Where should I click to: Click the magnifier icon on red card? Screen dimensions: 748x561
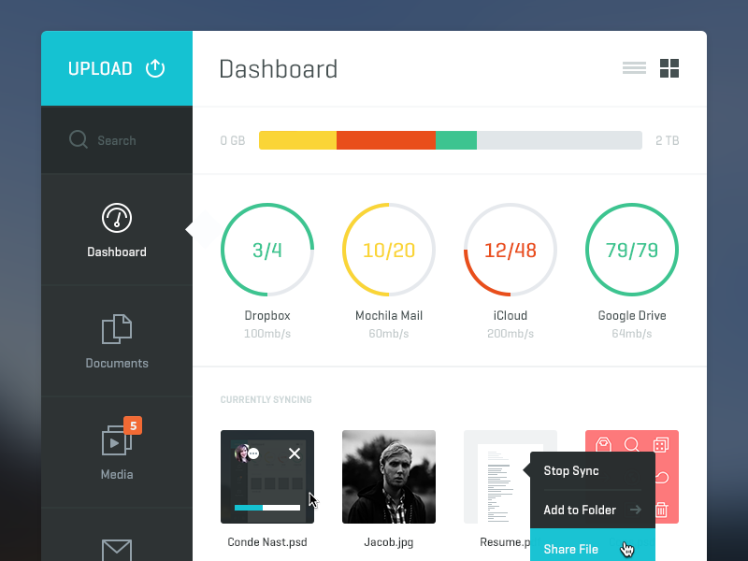632,445
